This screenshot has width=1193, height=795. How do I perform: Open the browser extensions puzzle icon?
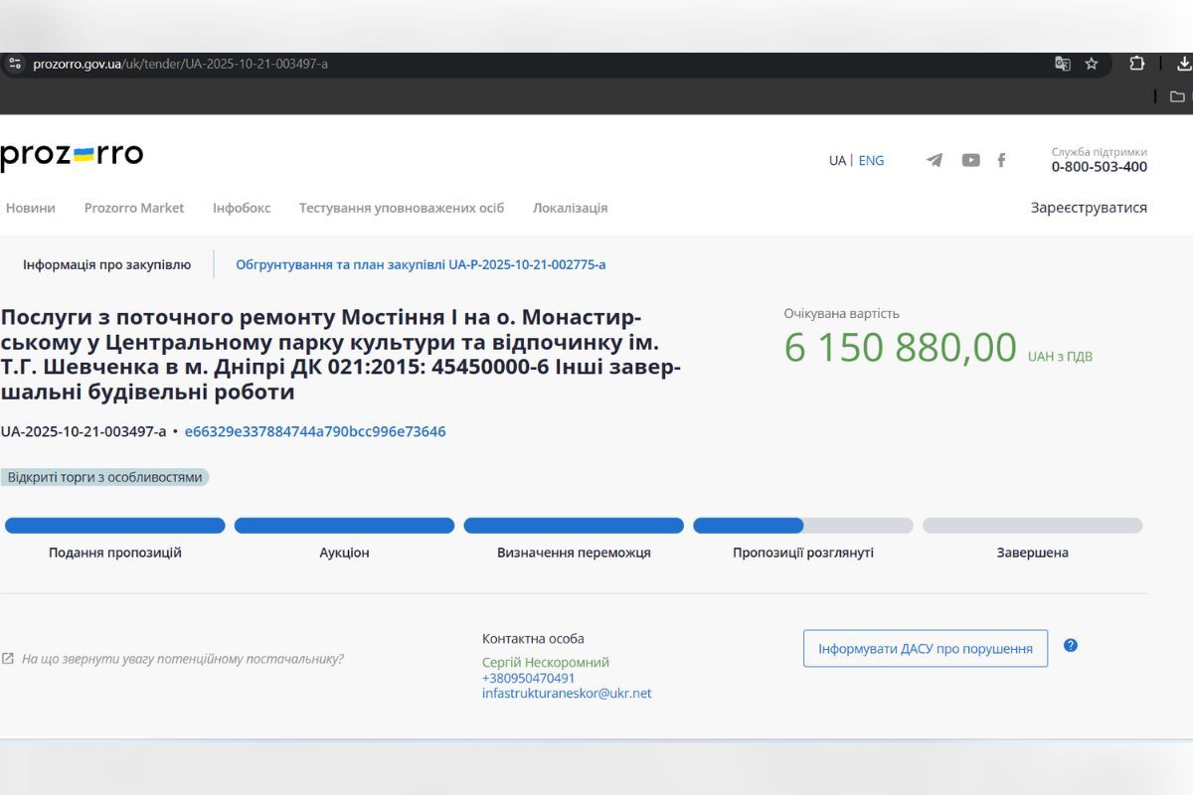(x=1136, y=63)
